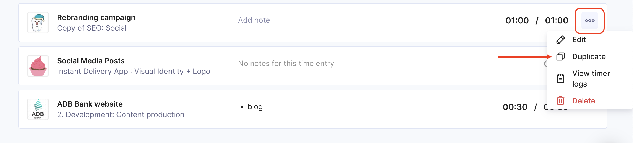The image size is (633, 143).
Task: Click the Add note field
Action: [254, 20]
